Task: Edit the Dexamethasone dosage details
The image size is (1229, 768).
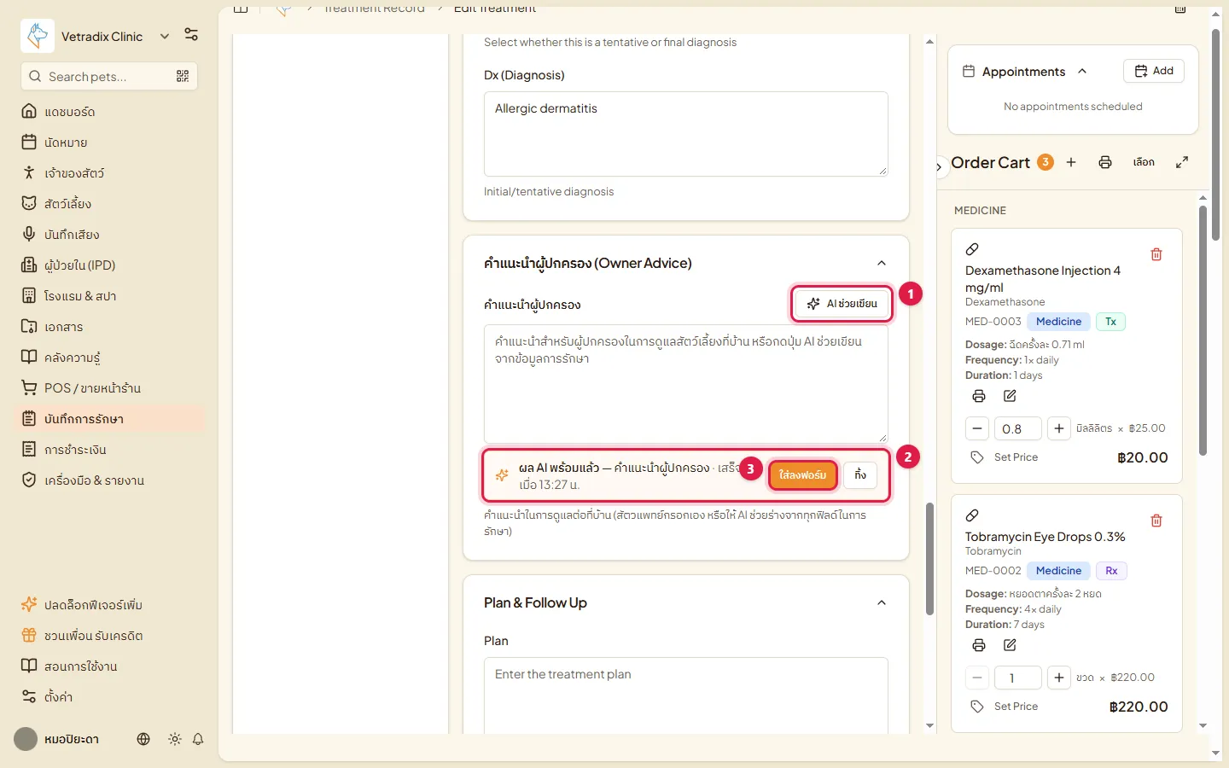Action: coord(1010,396)
